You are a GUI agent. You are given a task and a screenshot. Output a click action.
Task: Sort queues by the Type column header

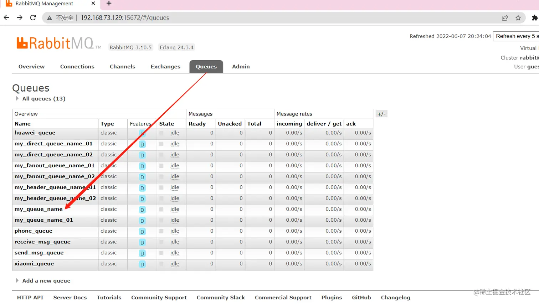tap(107, 124)
